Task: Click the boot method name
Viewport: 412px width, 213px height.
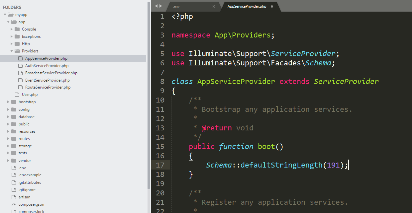Action: 266,147
